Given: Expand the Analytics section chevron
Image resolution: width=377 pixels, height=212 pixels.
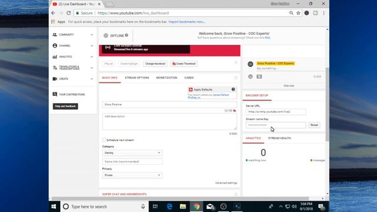Looking at the screenshot, I should point(92,57).
